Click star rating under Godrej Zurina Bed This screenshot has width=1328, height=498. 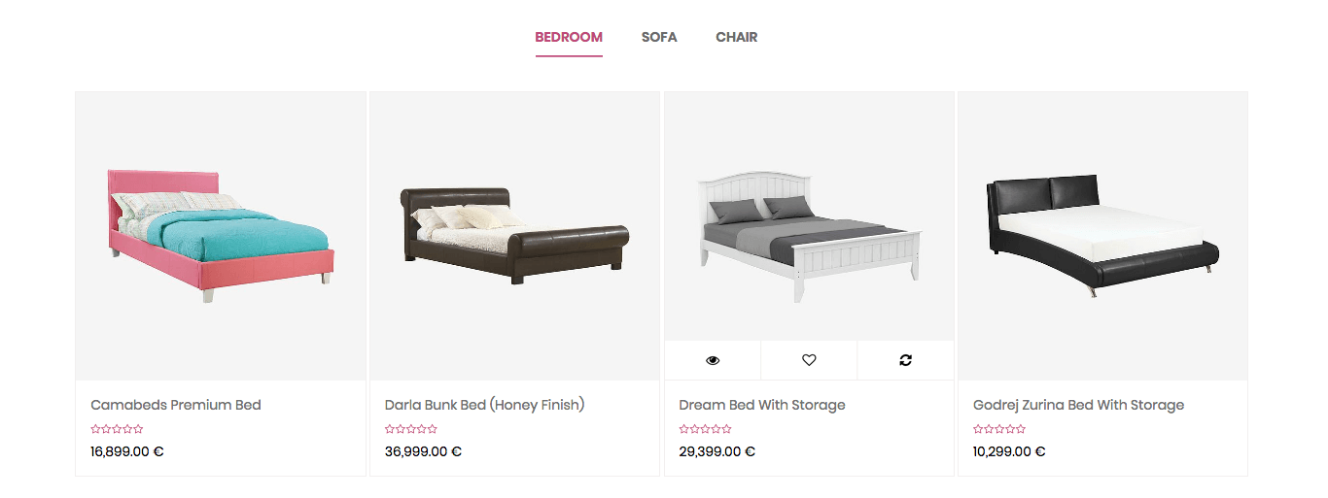pyautogui.click(x=999, y=429)
